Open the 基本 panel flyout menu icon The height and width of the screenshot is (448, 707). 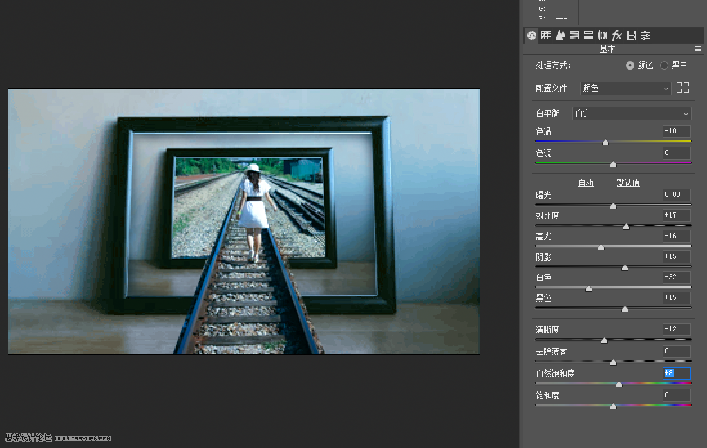click(698, 49)
